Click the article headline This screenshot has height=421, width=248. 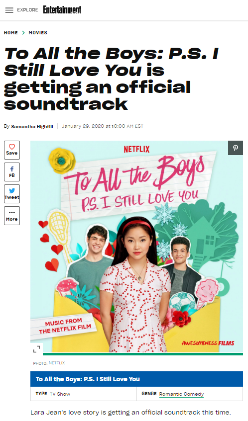coord(111,79)
